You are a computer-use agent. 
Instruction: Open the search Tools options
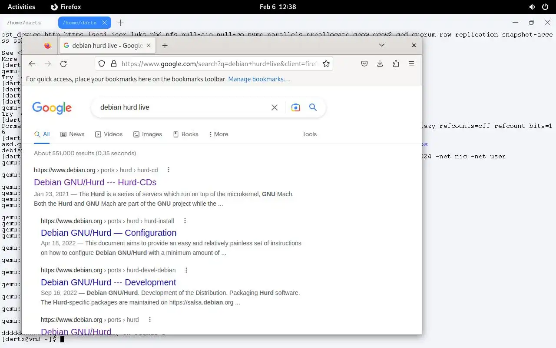pos(309,134)
